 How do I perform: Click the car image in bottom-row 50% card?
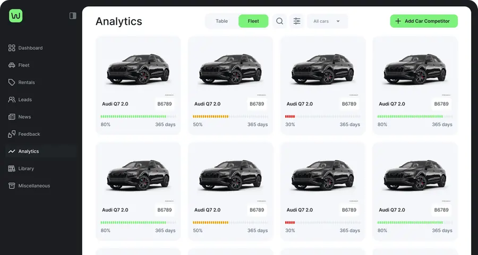click(x=230, y=175)
